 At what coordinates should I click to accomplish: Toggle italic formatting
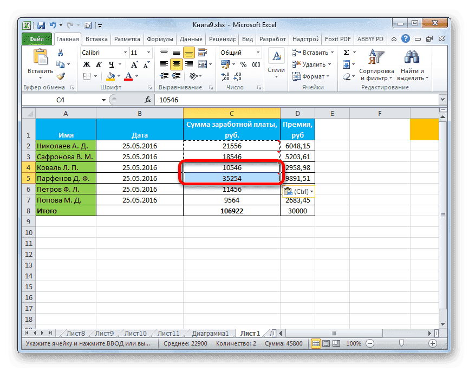pos(99,63)
